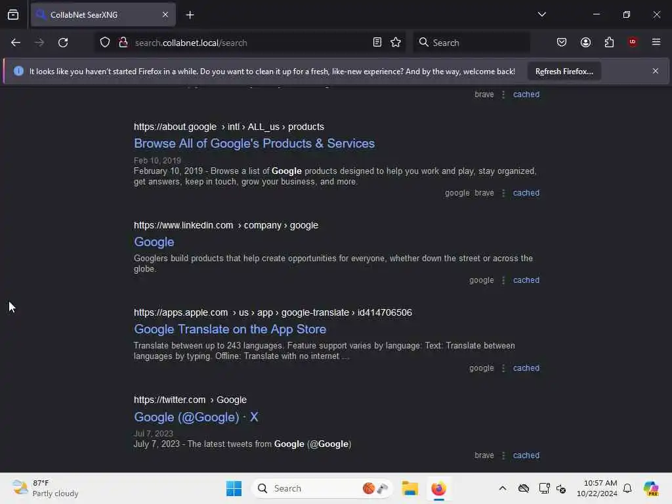Open the LinkedIn Google result
This screenshot has height=504, width=672.
point(154,242)
